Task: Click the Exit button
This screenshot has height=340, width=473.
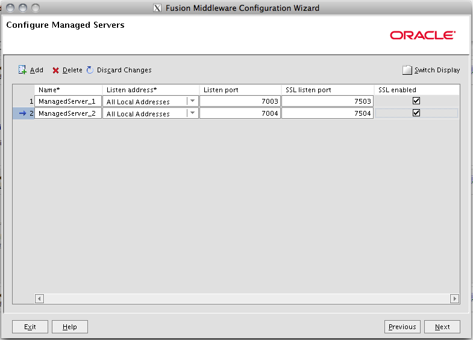Action: pyautogui.click(x=30, y=327)
